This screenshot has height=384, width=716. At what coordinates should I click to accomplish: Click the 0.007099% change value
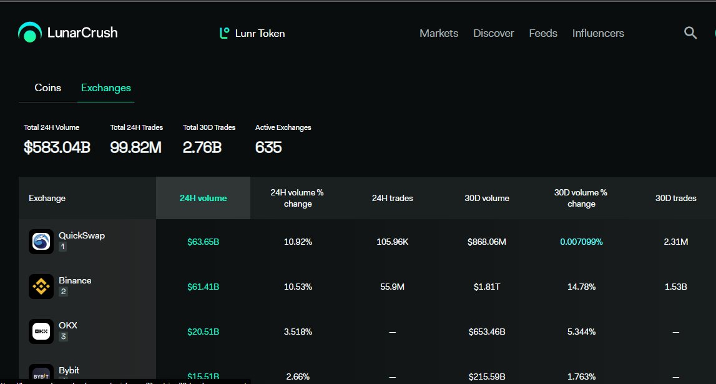pos(581,242)
